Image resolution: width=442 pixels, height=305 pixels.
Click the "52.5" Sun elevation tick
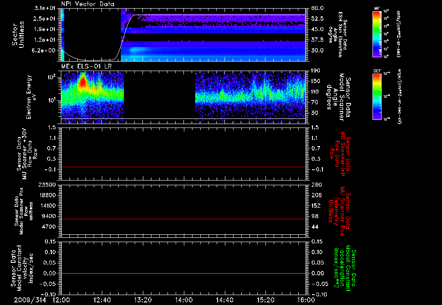(317, 19)
